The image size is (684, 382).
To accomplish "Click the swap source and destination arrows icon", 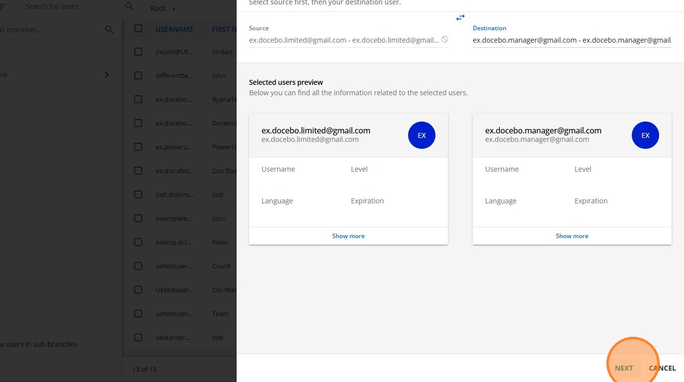I will click(x=460, y=18).
